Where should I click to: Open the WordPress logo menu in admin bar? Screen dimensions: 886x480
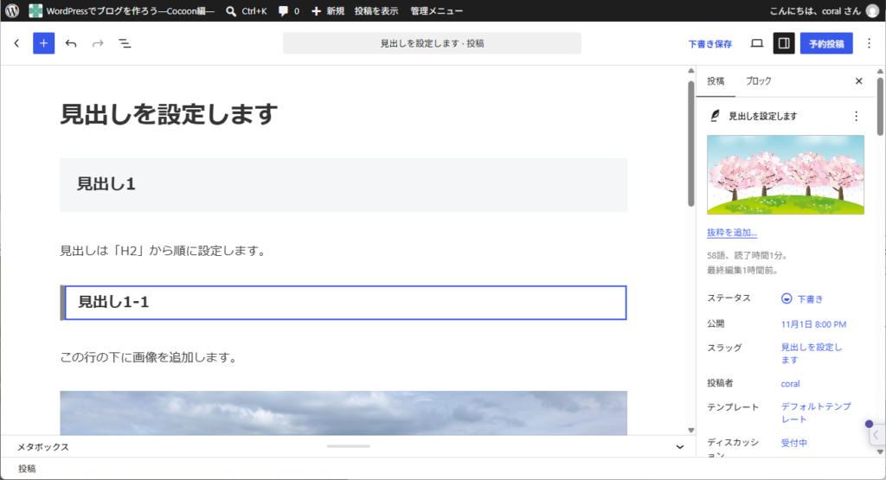pos(12,10)
